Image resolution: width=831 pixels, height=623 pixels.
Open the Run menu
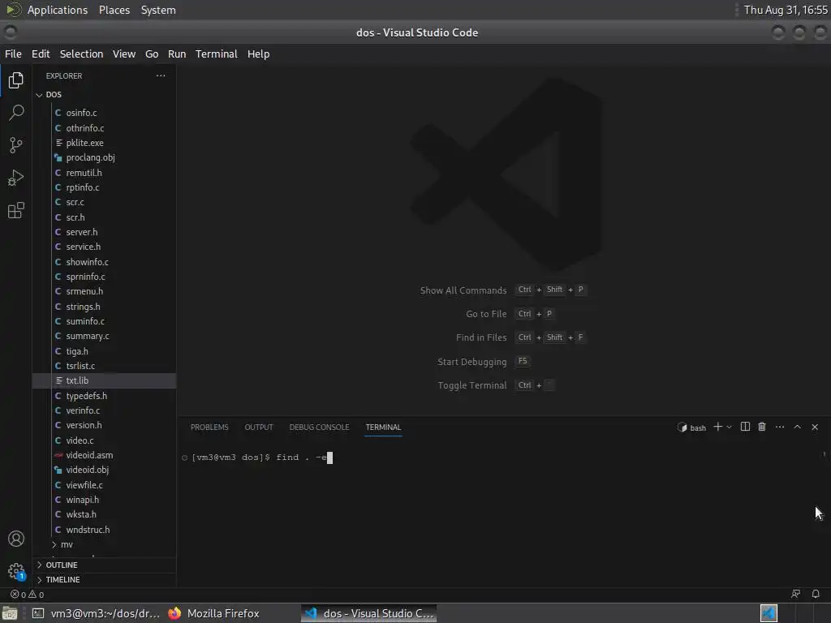pos(176,54)
